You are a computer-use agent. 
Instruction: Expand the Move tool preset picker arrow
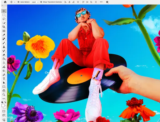(15, 2)
